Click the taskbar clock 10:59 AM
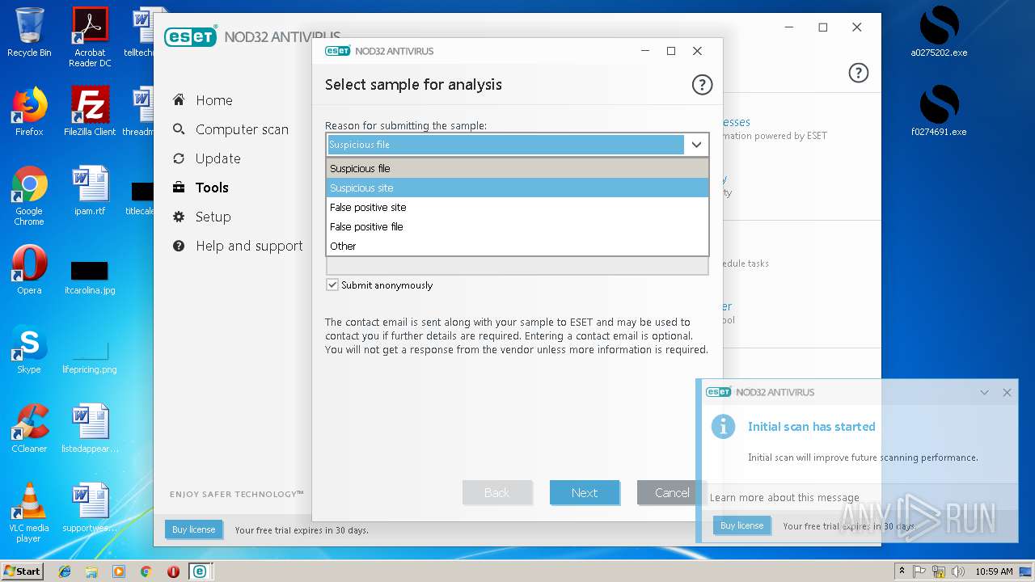The width and height of the screenshot is (1035, 582). pos(994,571)
